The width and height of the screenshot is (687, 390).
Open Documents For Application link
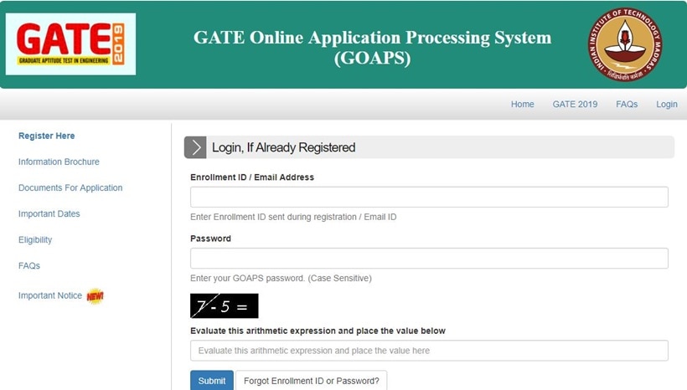tap(70, 187)
